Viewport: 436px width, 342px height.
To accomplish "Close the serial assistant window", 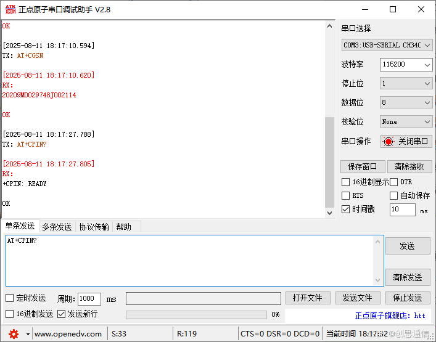I will (x=421, y=10).
